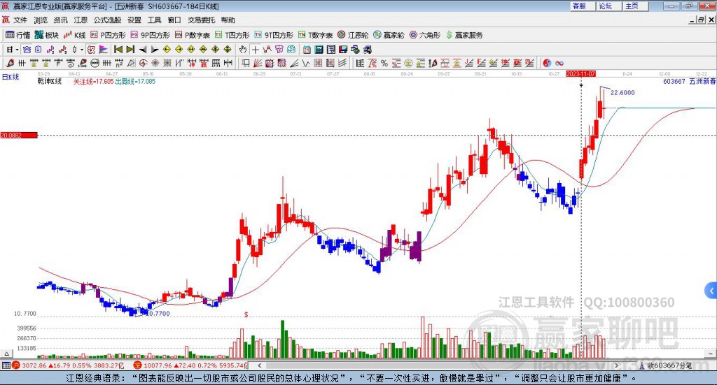This screenshot has height=385, width=717.
Task: Click the 22.6000 high price label
Action: pyautogui.click(x=622, y=93)
